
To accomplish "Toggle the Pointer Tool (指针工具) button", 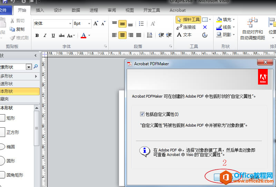I will click(x=188, y=20).
